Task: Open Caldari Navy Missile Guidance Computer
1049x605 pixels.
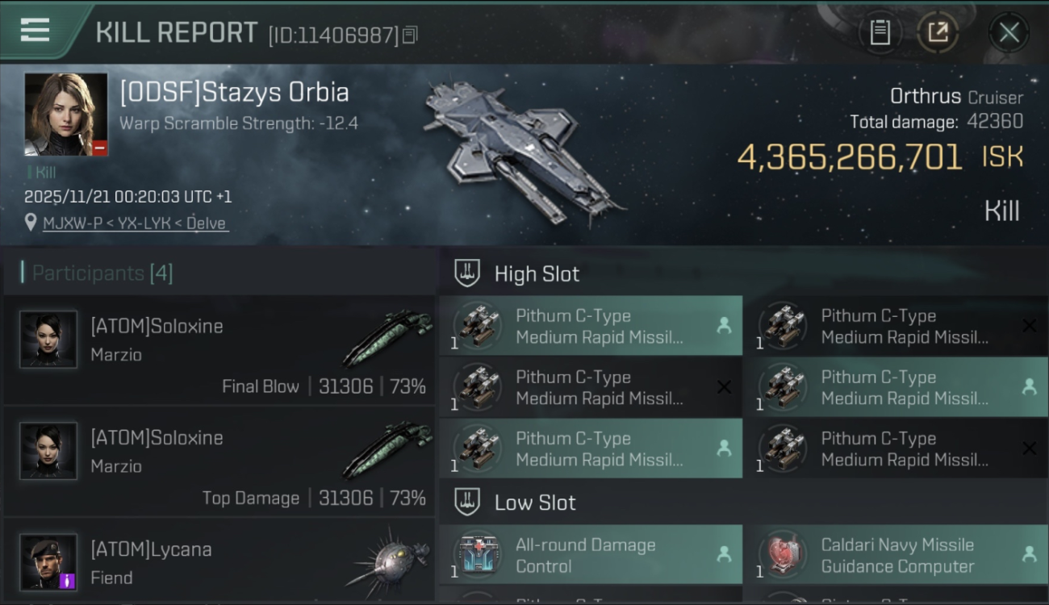Action: (x=896, y=555)
